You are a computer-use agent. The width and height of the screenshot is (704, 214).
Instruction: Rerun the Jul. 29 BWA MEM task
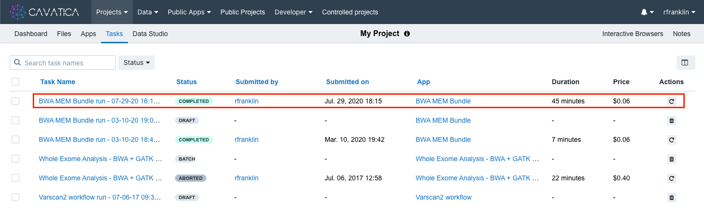click(x=672, y=101)
